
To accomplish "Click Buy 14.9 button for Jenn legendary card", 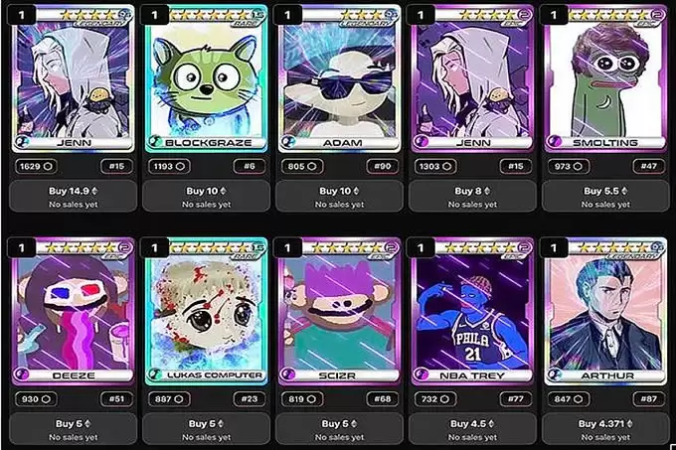I will (x=73, y=197).
